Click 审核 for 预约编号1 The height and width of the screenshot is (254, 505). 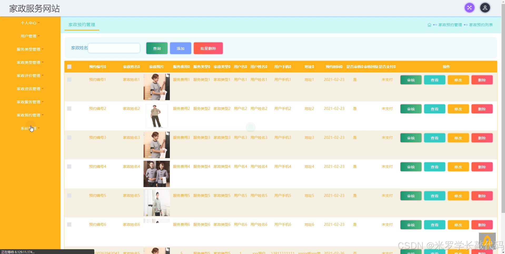411,80
